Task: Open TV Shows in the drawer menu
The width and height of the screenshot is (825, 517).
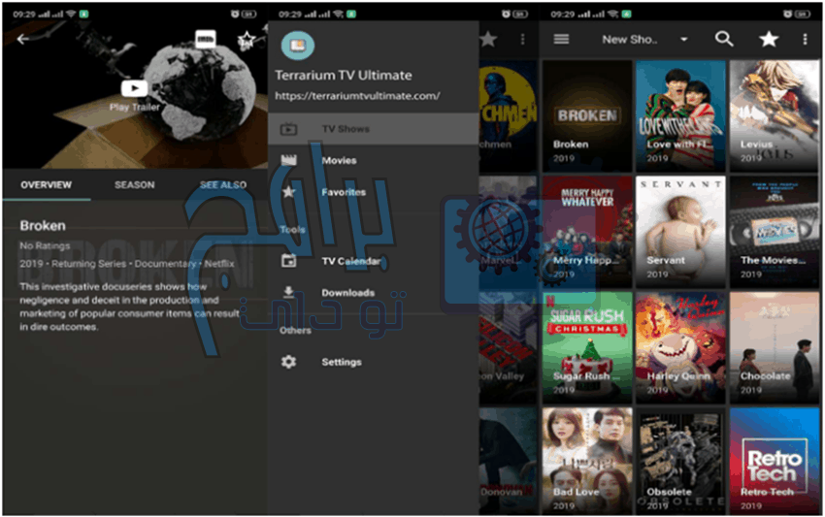Action: click(x=345, y=128)
